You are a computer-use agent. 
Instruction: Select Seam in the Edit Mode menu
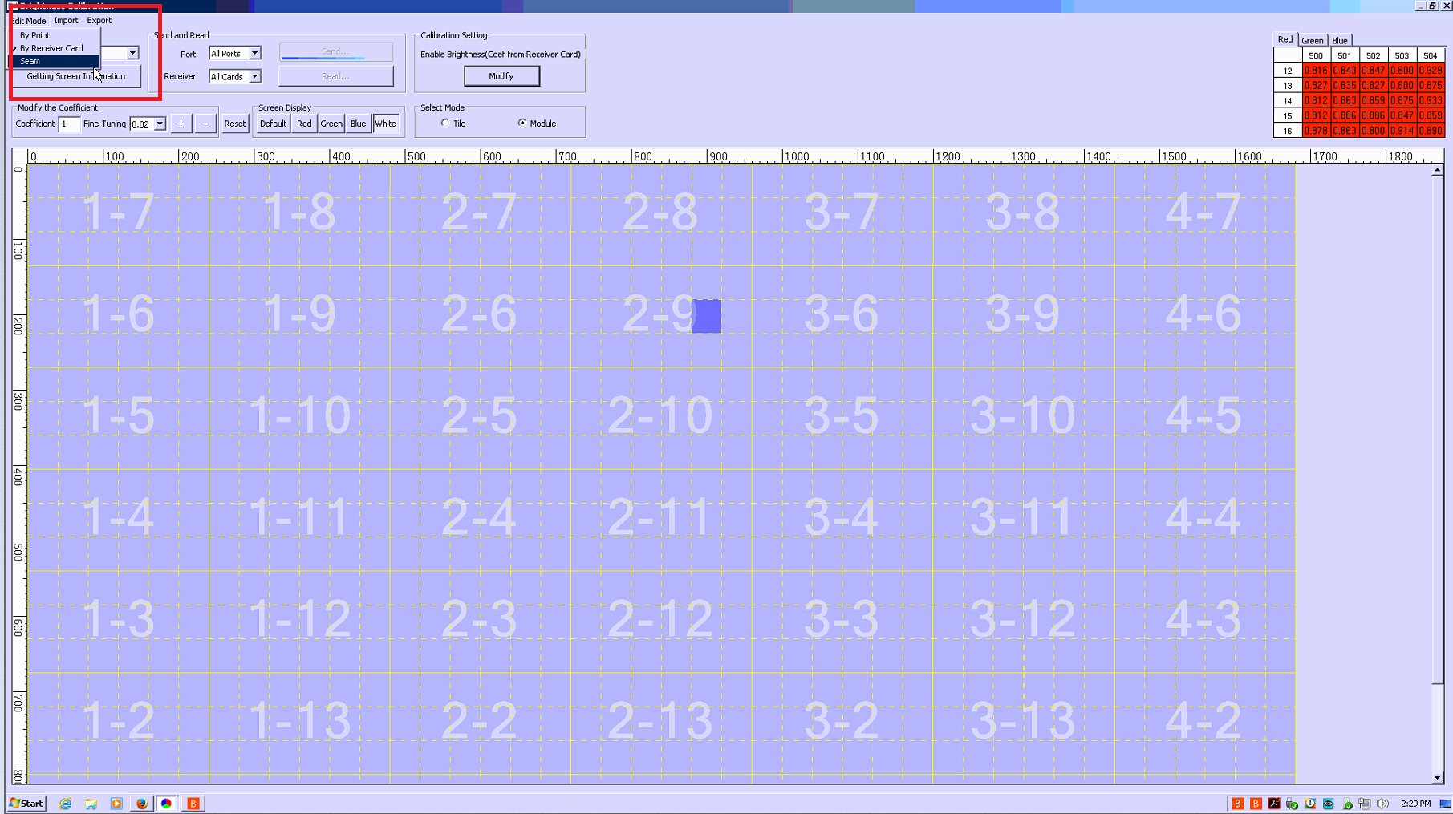coord(30,61)
